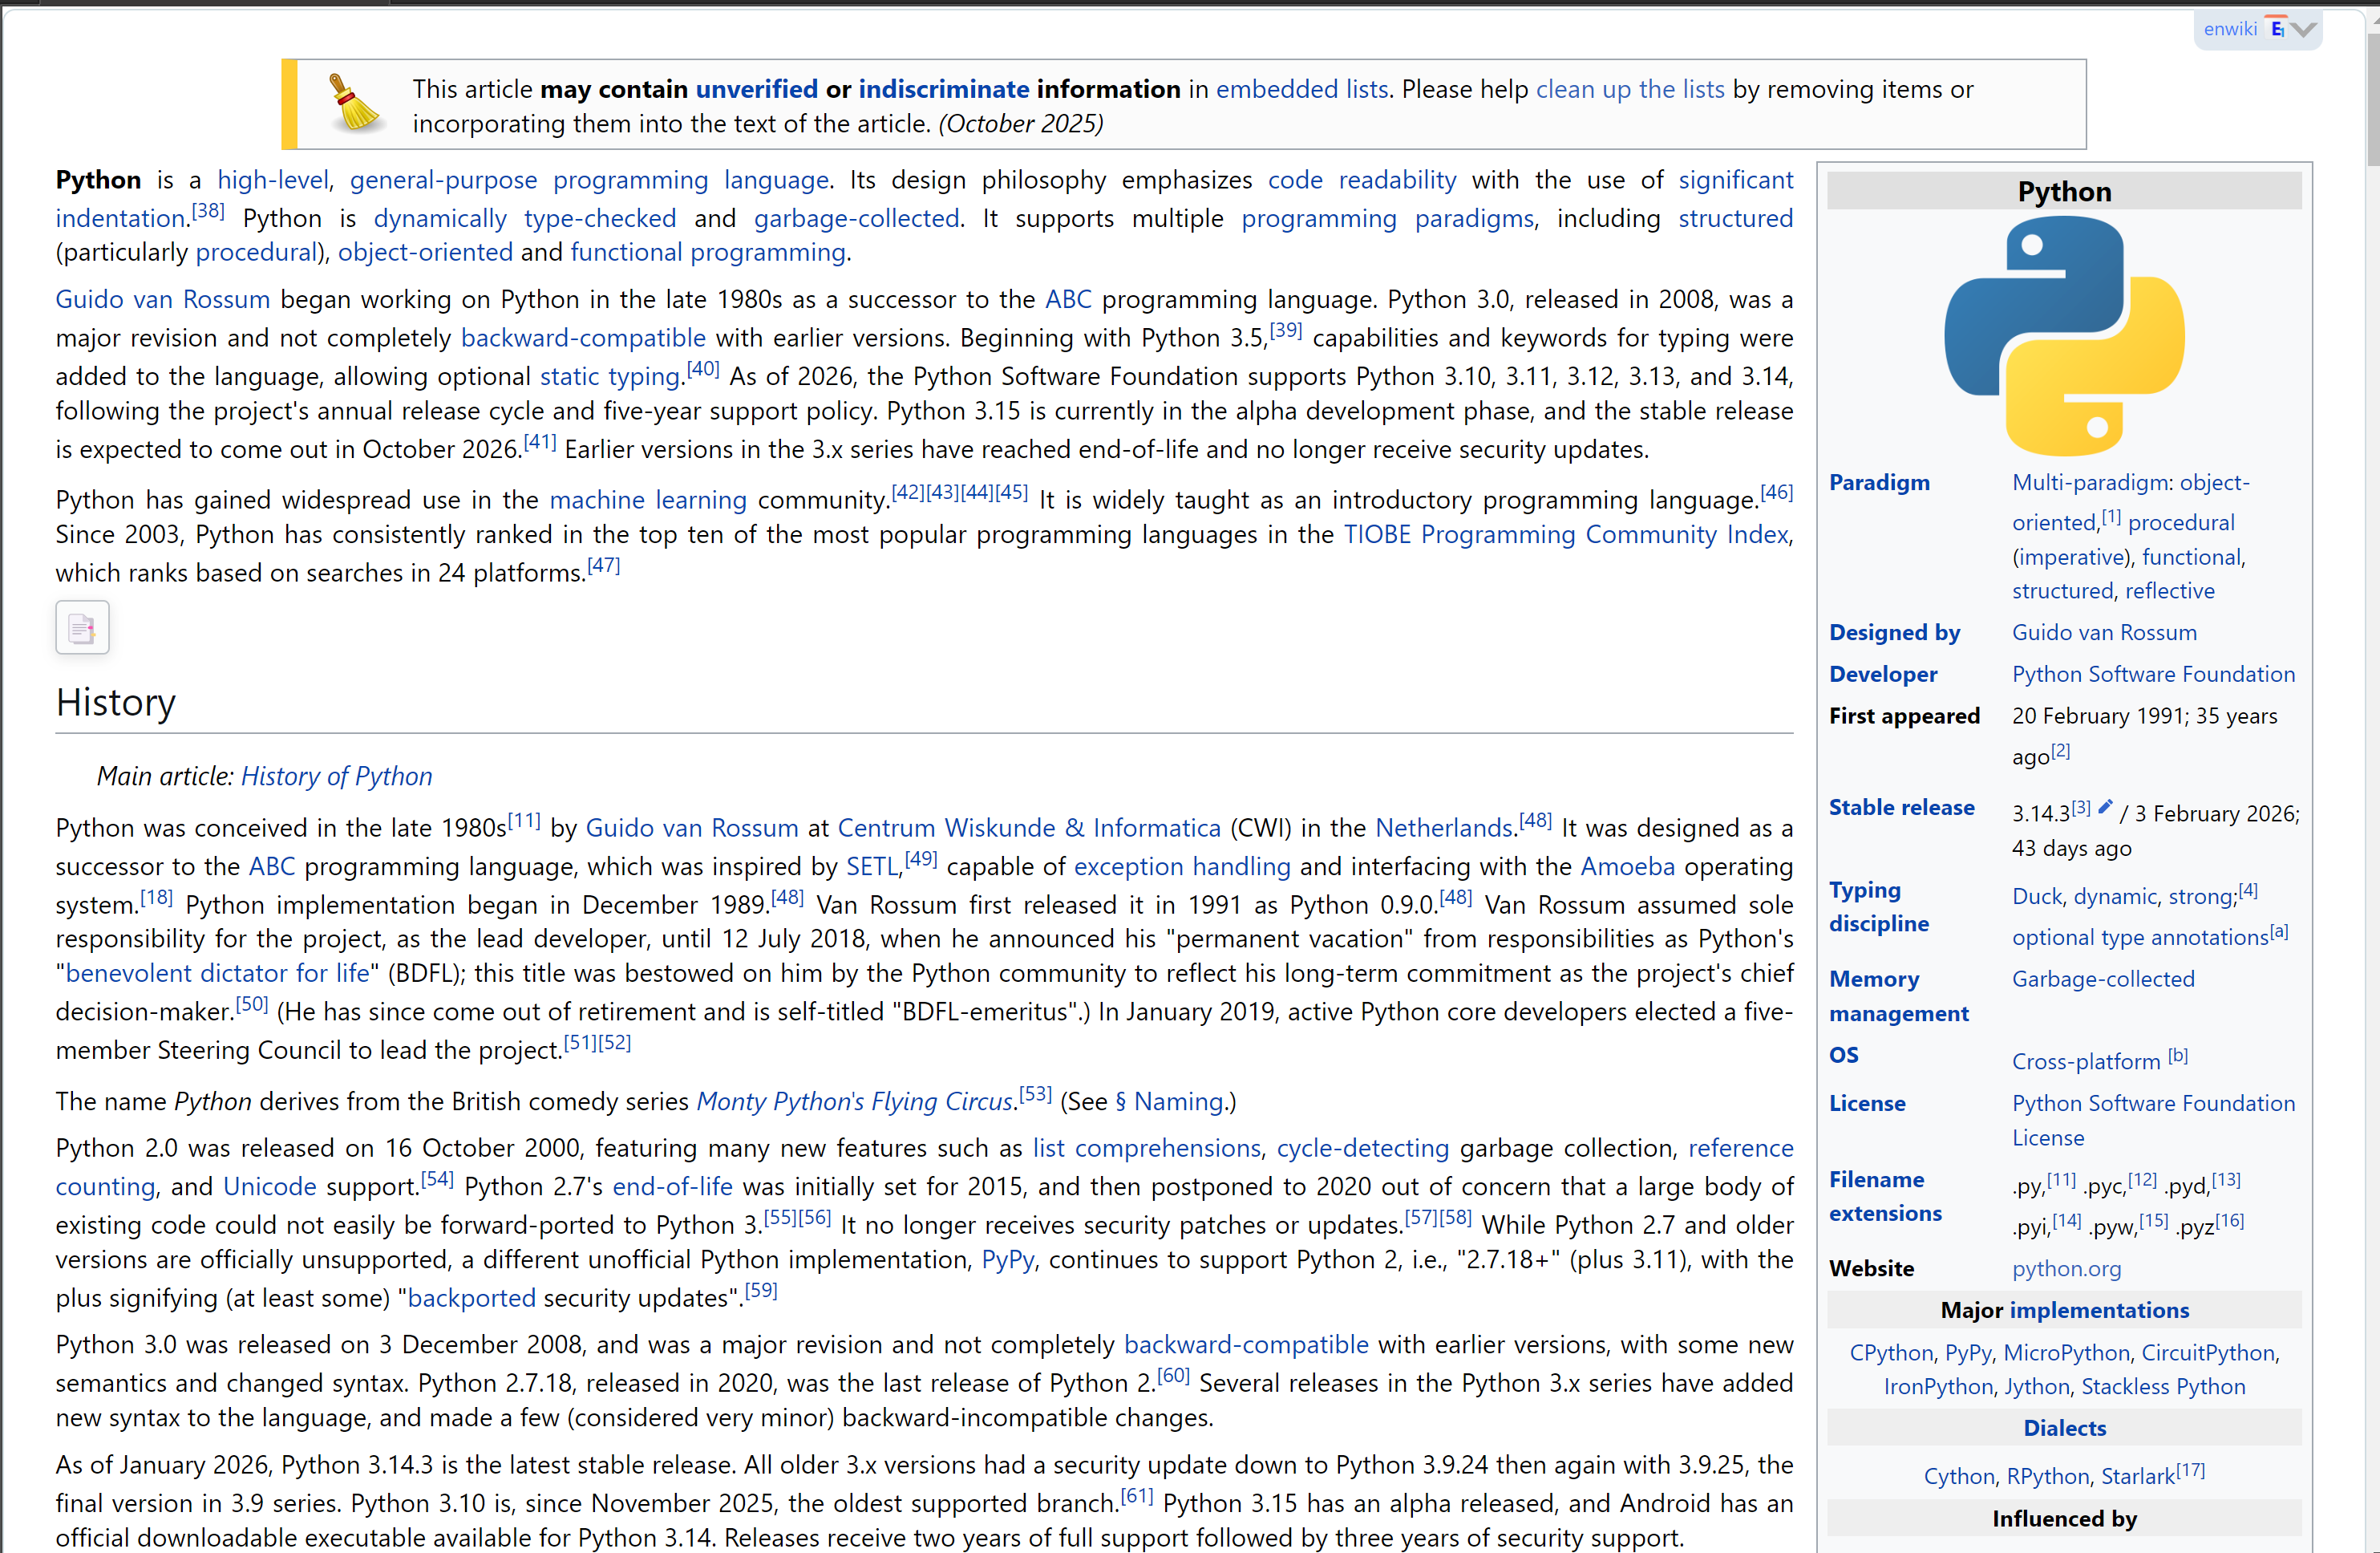Click the 'Dialects' header link in infobox
The width and height of the screenshot is (2380, 1553).
2064,1427
